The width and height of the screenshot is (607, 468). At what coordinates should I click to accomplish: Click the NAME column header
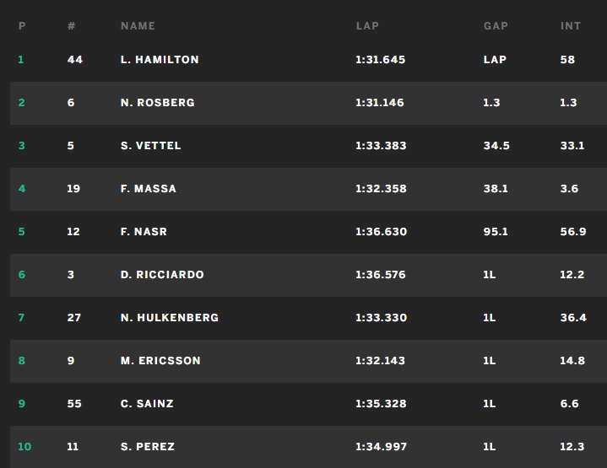pos(138,26)
